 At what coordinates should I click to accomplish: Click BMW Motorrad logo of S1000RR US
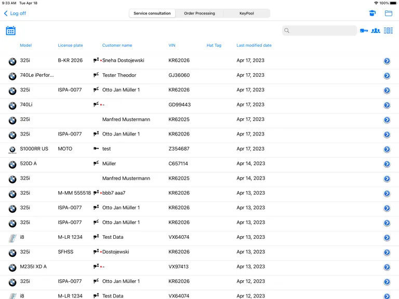click(x=12, y=149)
